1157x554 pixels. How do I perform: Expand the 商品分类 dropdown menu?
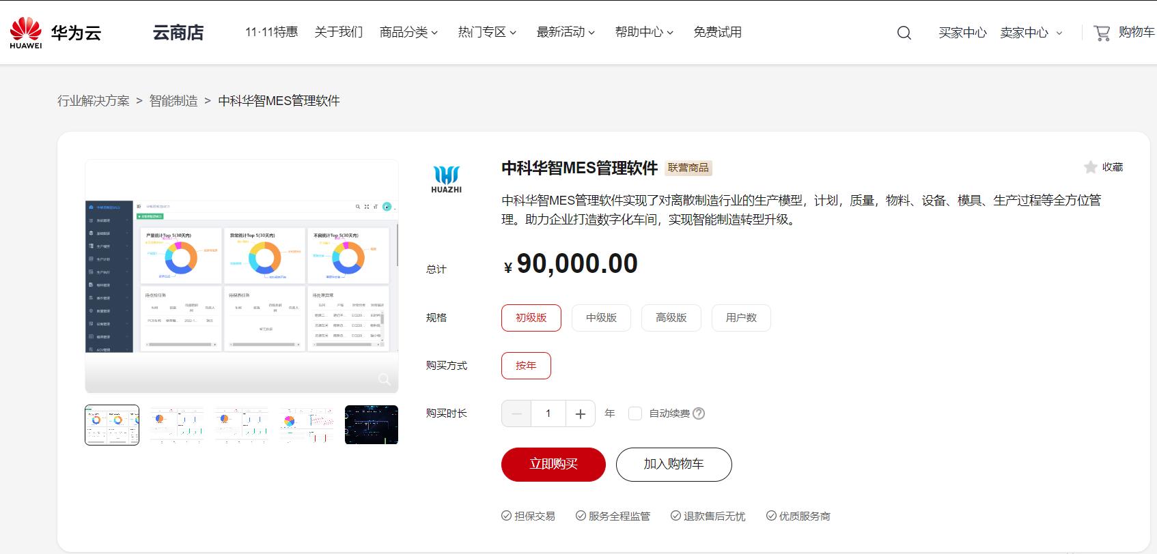[x=408, y=32]
